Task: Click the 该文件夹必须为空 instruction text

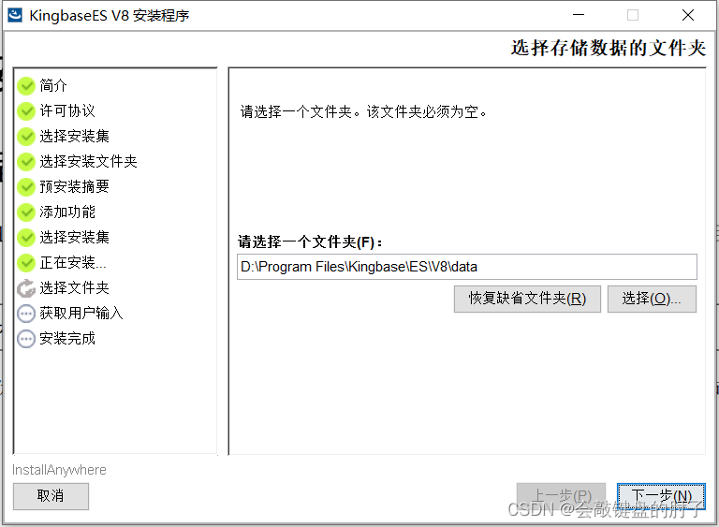Action: [427, 112]
